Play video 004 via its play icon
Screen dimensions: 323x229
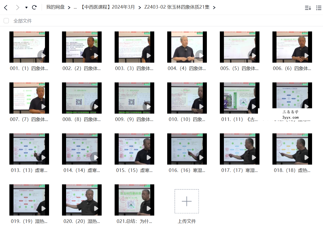(201, 55)
